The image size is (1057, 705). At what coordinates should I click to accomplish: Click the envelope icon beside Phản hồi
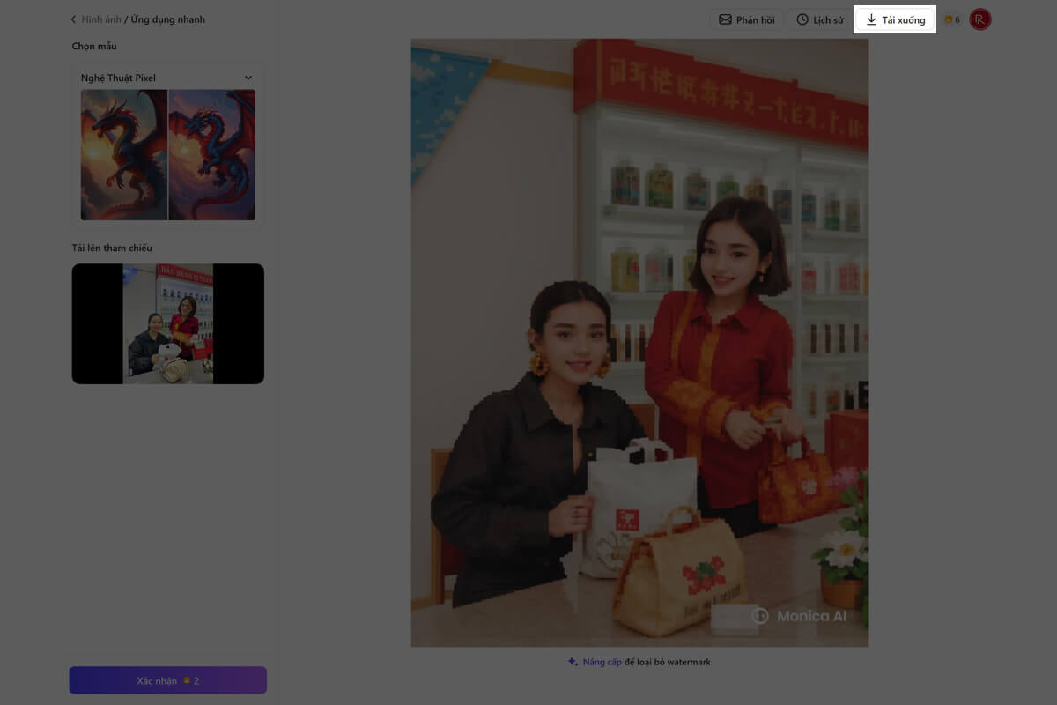(725, 19)
